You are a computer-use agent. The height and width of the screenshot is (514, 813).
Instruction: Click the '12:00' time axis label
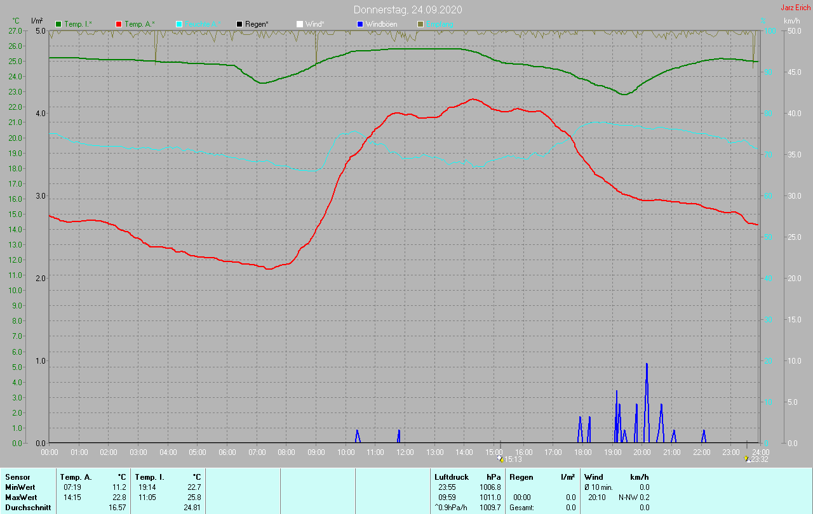click(405, 452)
